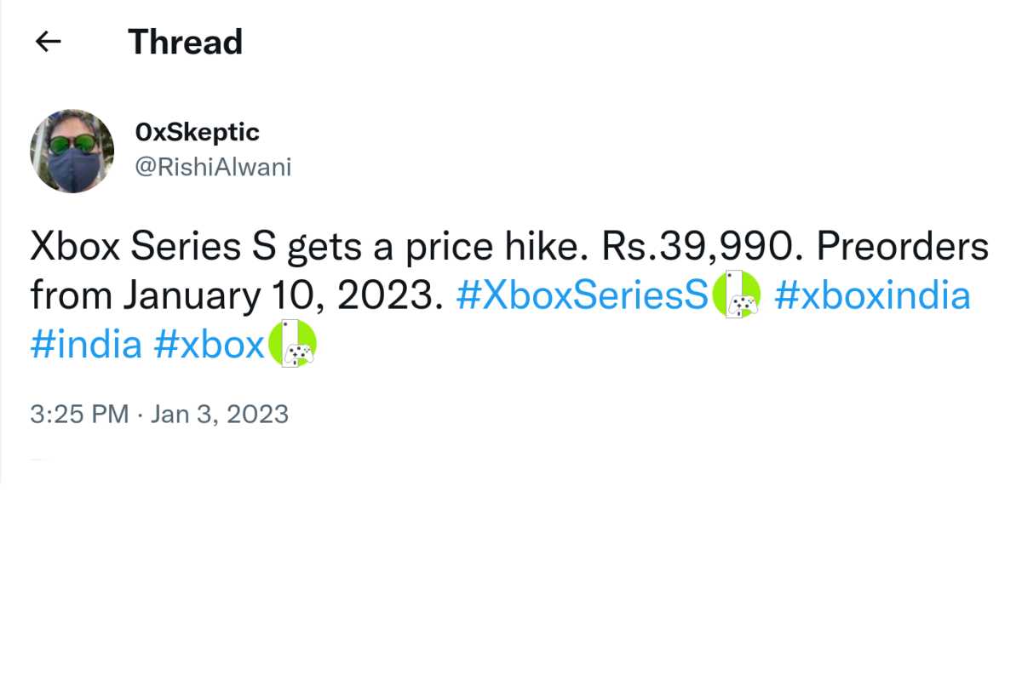1022x681 pixels.
Task: Open the 0xSkeptic display name profile
Action: (197, 133)
